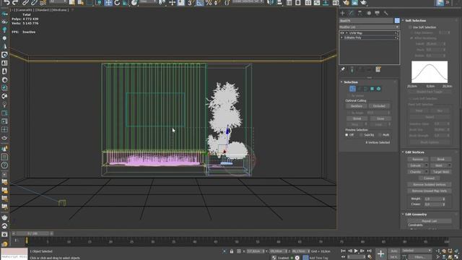Go to the end frame
462x260 pixels.
pyautogui.click(x=369, y=251)
